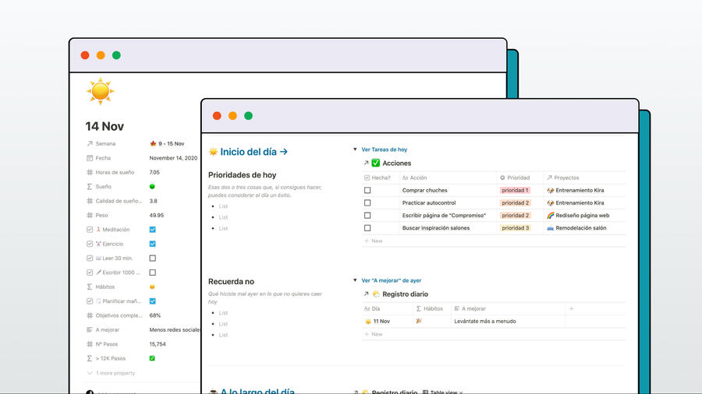Click the first empty bullet under Prioridades de hoy

click(223, 206)
